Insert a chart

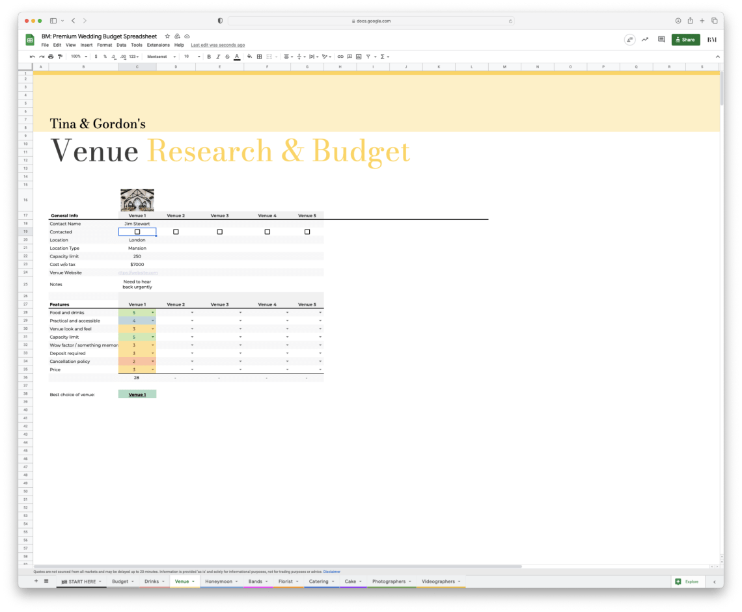pos(359,57)
